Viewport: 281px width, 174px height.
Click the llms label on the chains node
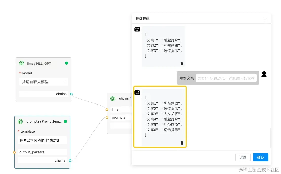[x=115, y=109]
